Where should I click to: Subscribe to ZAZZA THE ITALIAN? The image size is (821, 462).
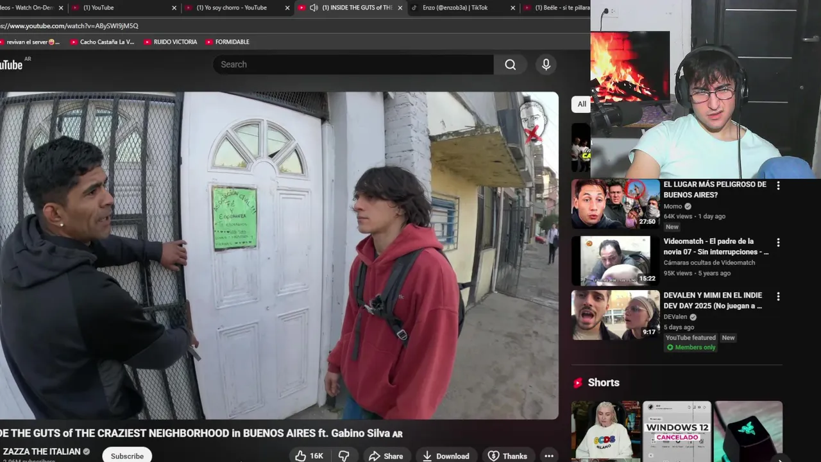[127, 456]
